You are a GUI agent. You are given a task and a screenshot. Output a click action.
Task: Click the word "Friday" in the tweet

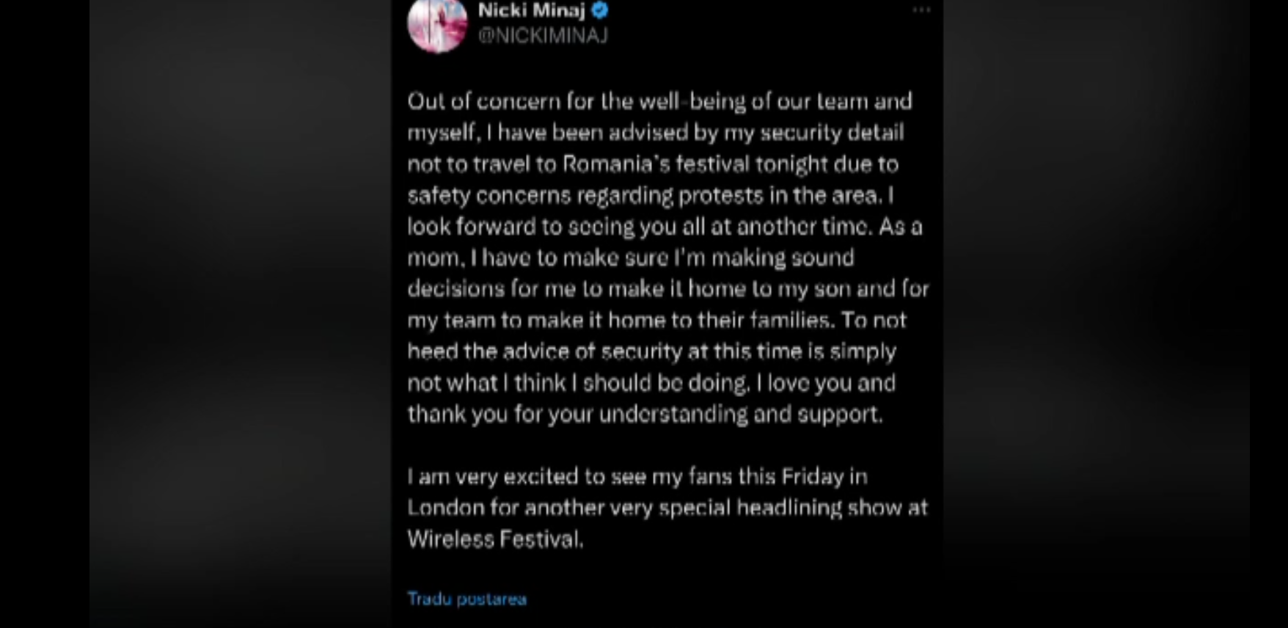(x=812, y=476)
